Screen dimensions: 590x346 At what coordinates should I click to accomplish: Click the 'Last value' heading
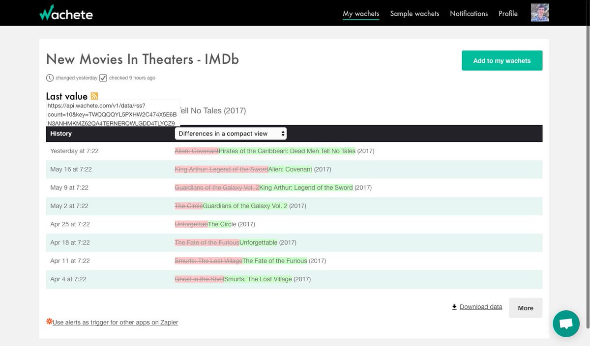(67, 96)
